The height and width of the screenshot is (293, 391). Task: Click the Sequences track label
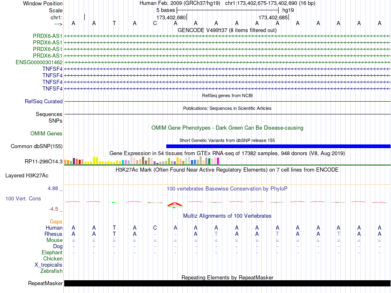(49, 114)
